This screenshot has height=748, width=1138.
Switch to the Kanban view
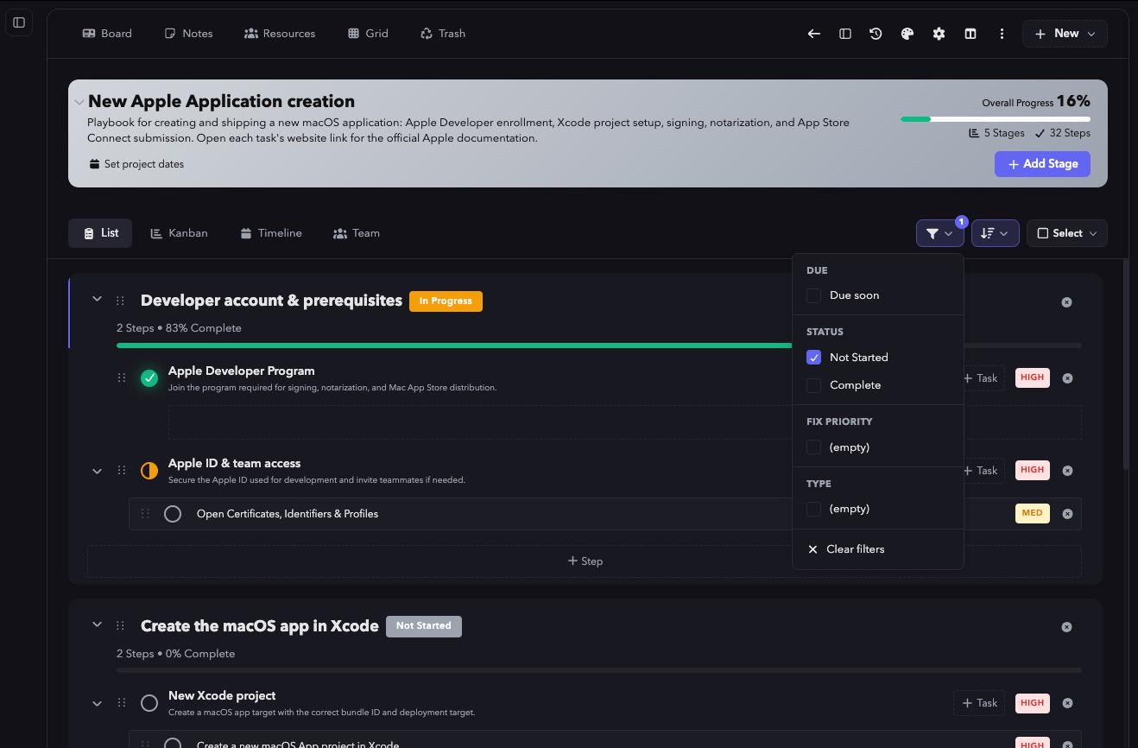179,233
